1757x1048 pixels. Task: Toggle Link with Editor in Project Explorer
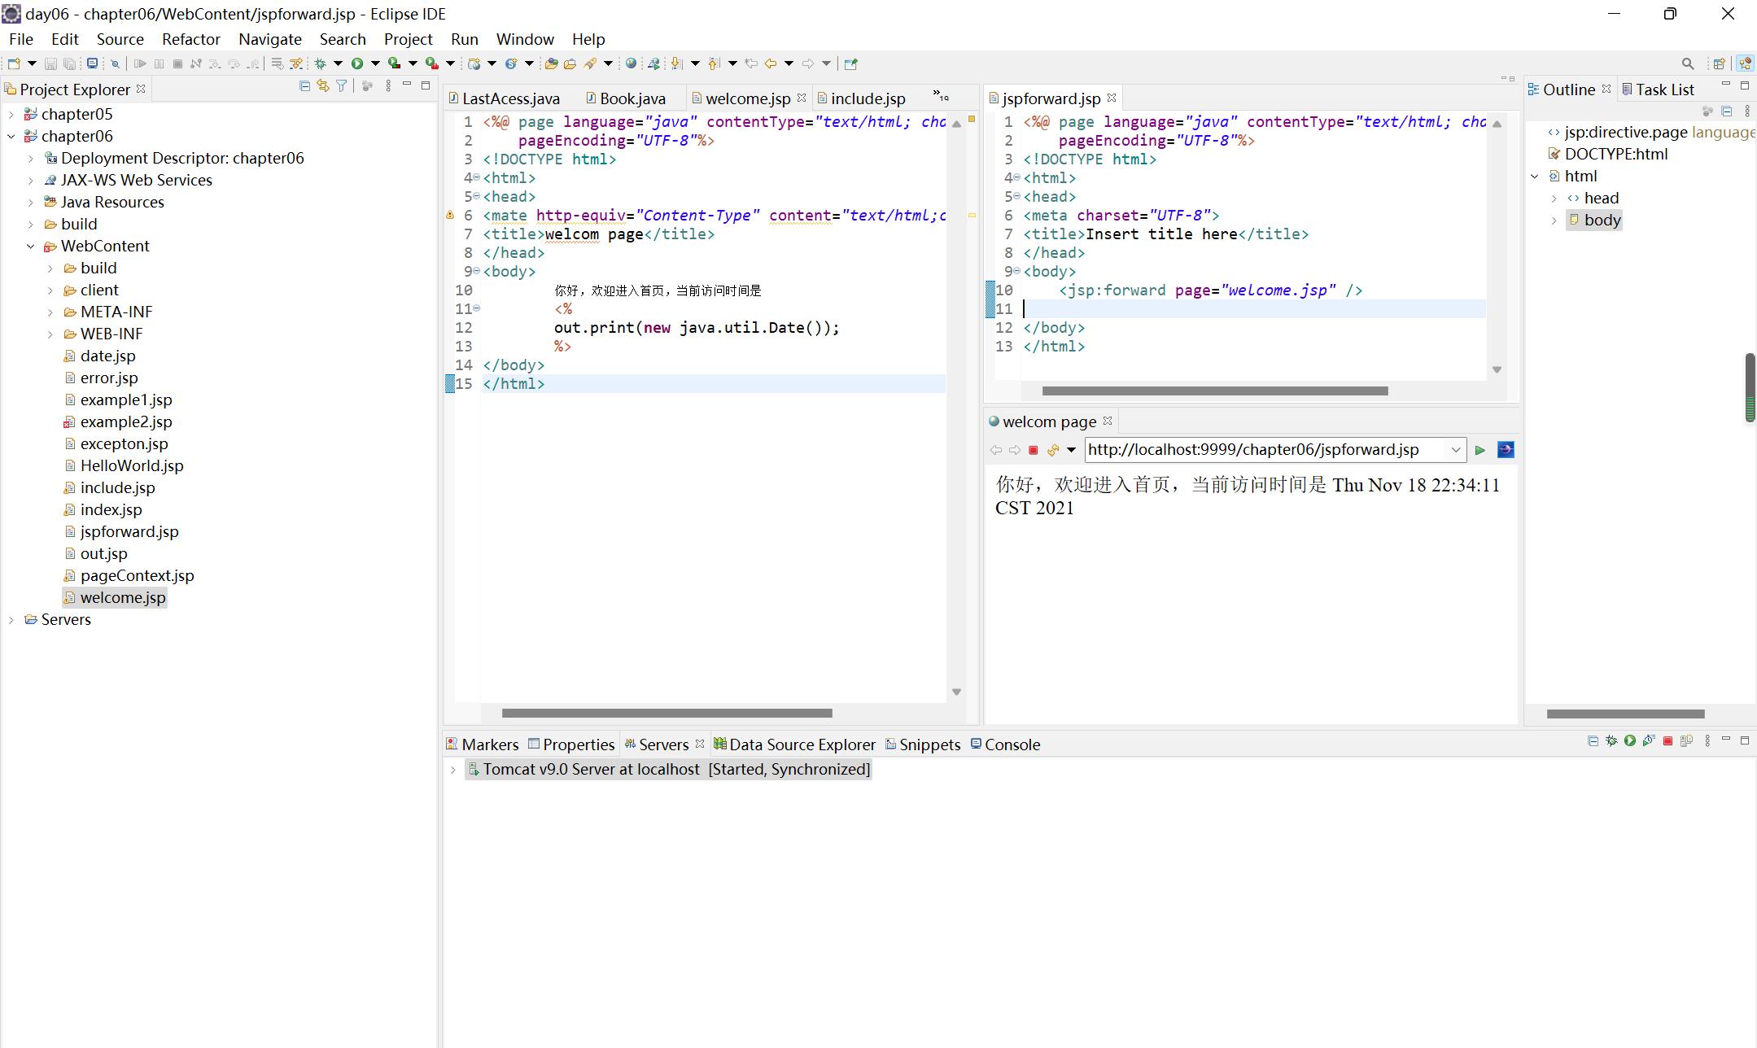point(322,85)
